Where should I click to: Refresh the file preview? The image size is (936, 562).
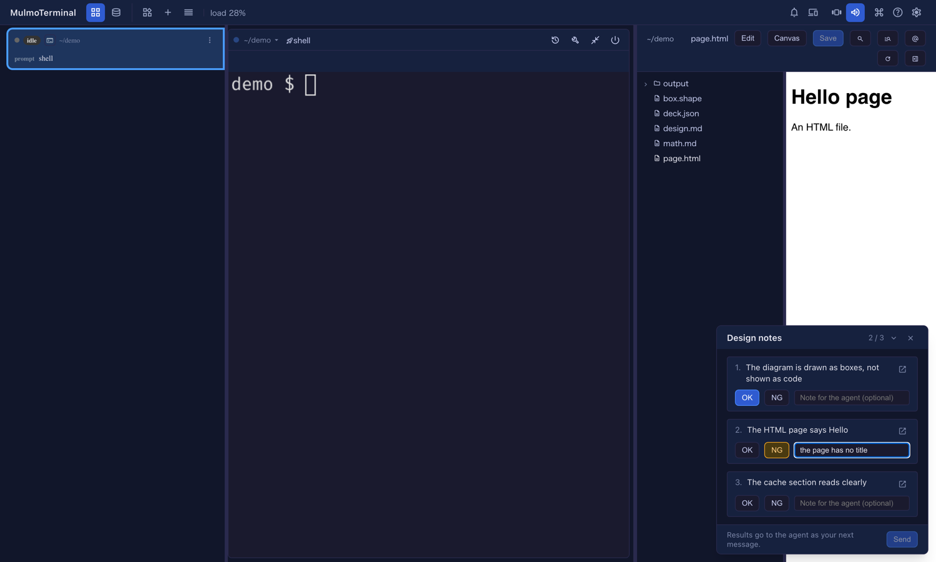tap(888, 59)
